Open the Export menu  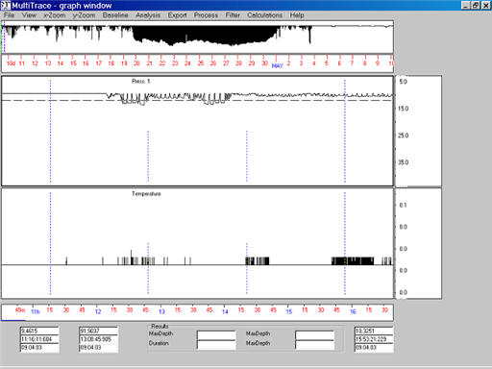pyautogui.click(x=178, y=15)
